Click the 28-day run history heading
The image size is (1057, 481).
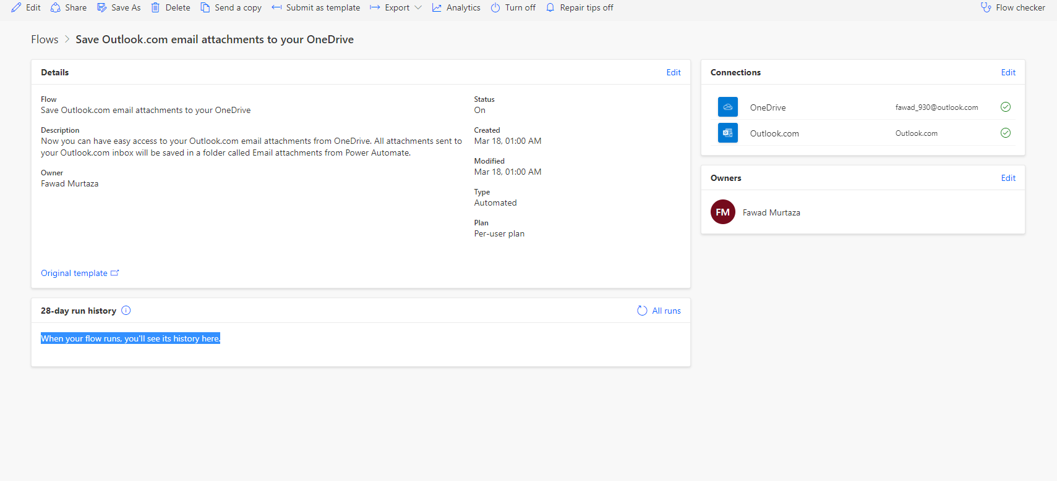[79, 311]
